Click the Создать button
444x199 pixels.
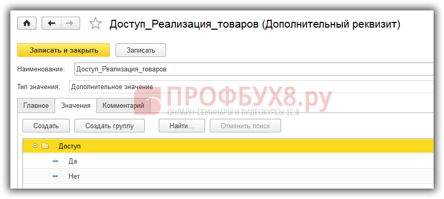[46, 126]
